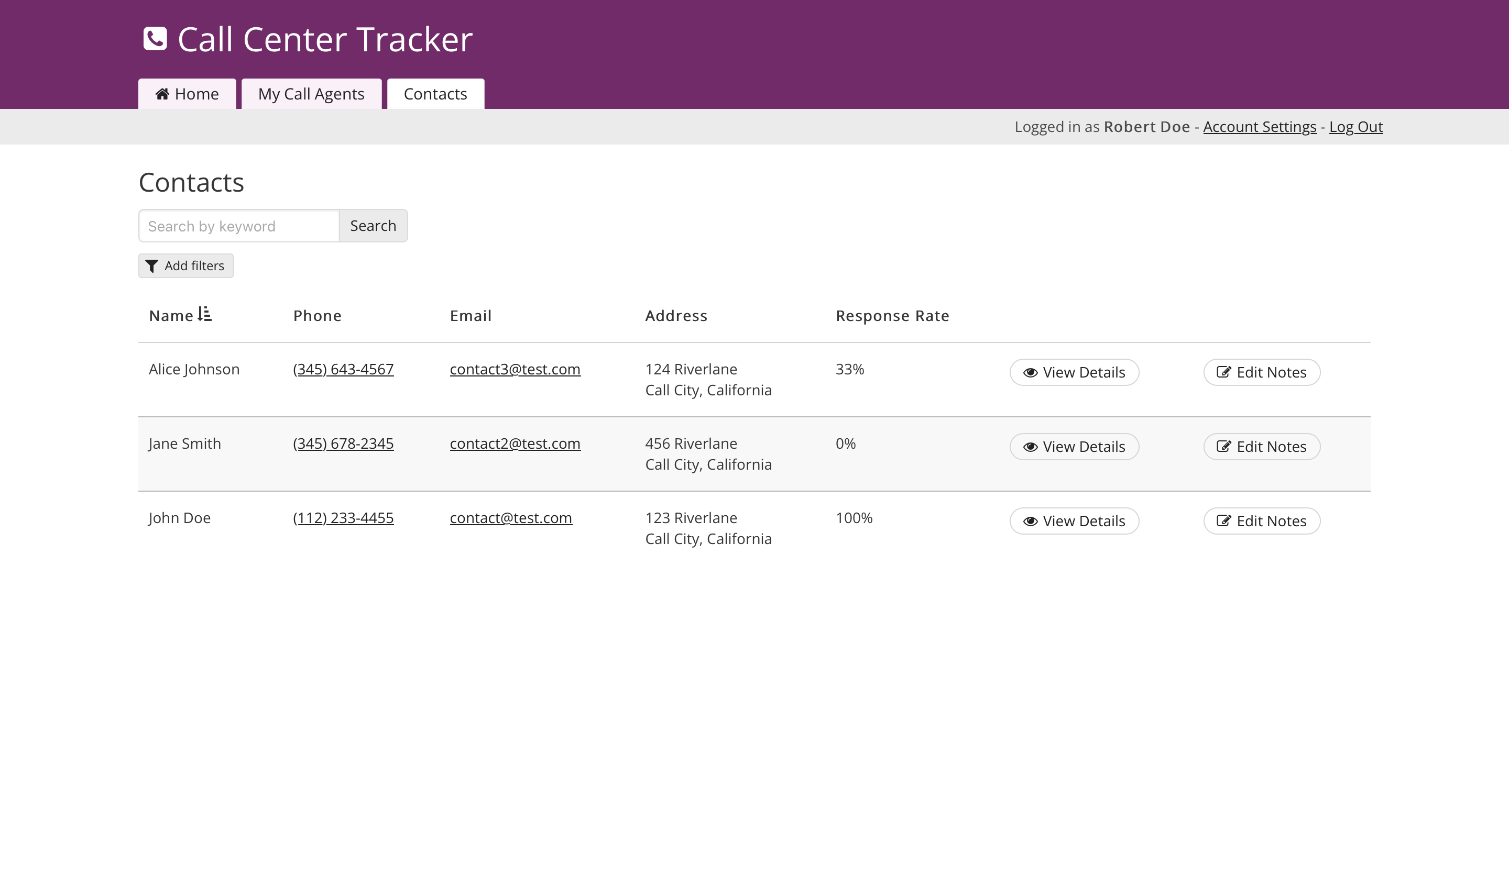Viewport: 1509px width, 887px height.
Task: Select the Contacts tab
Action: [435, 94]
